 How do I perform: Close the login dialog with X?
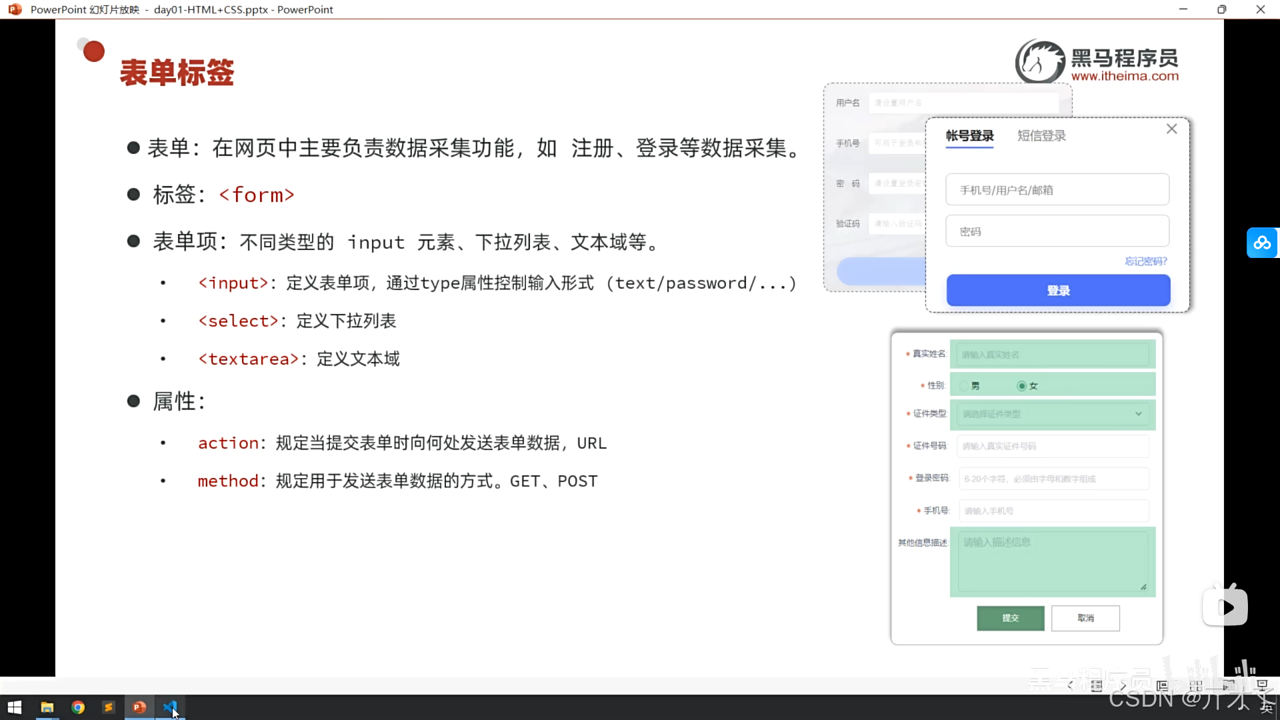point(1171,129)
